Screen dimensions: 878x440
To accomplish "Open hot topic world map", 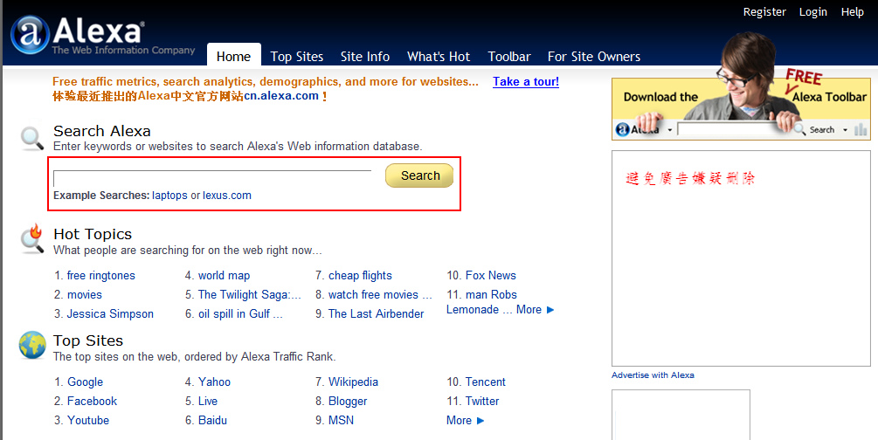I will [x=224, y=275].
